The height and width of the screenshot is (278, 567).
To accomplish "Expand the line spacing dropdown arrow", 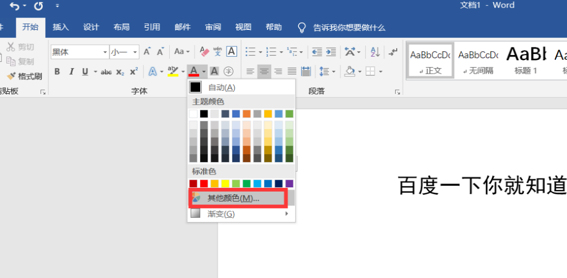I will pyautogui.click(x=333, y=72).
